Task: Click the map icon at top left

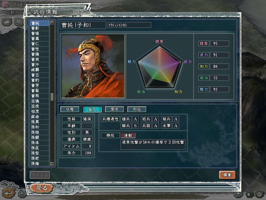Action: (7, 22)
